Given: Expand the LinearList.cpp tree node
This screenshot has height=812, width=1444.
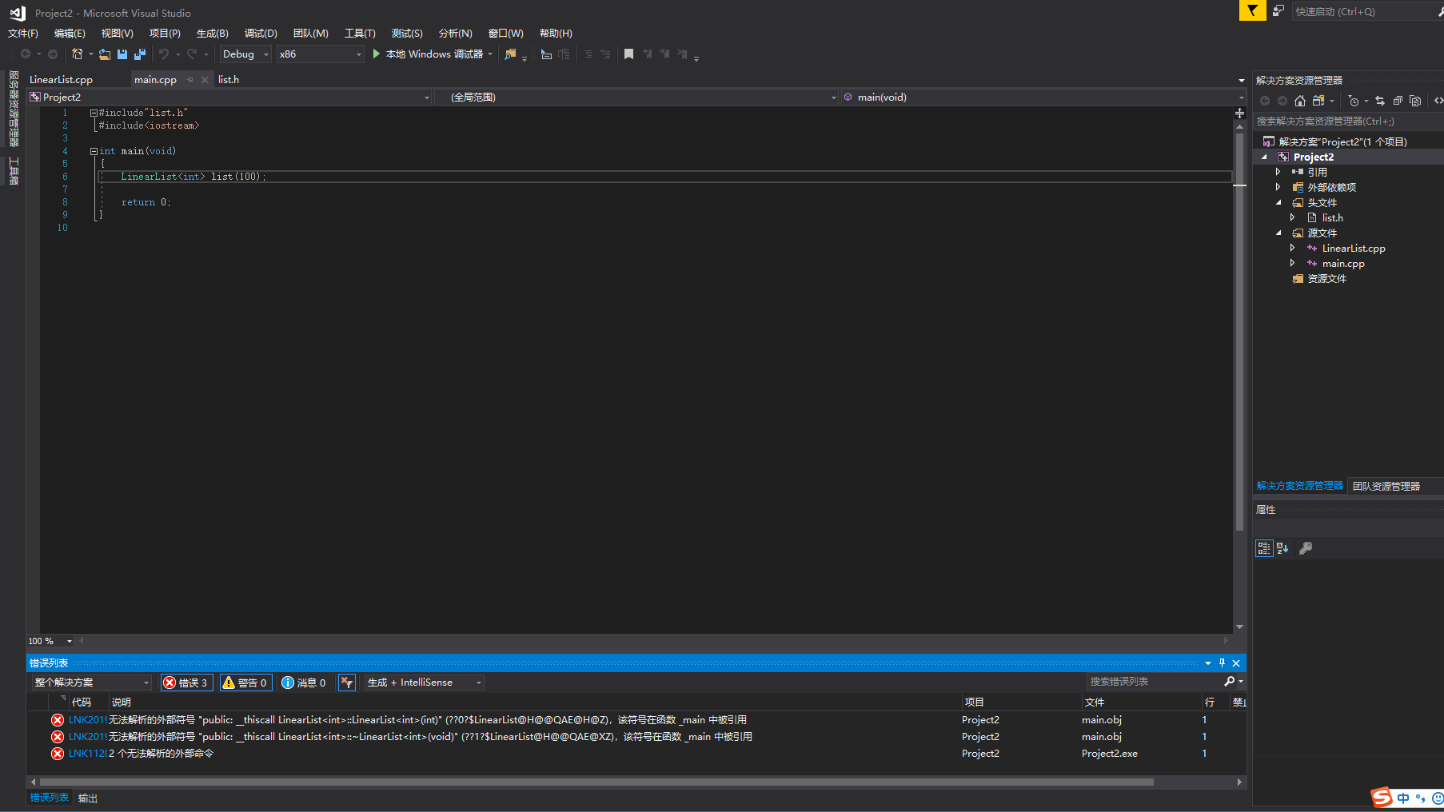Looking at the screenshot, I should (1292, 248).
